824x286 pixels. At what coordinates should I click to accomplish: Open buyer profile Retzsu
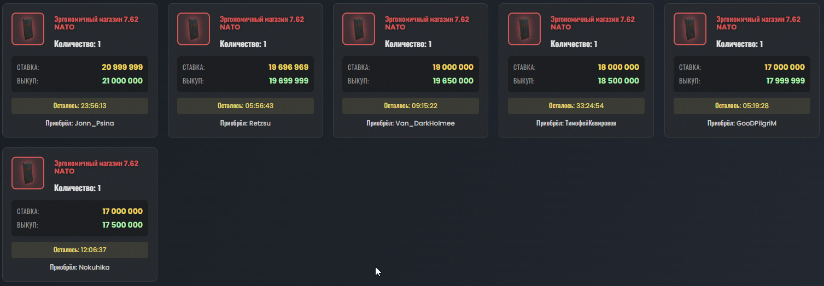[x=260, y=123]
